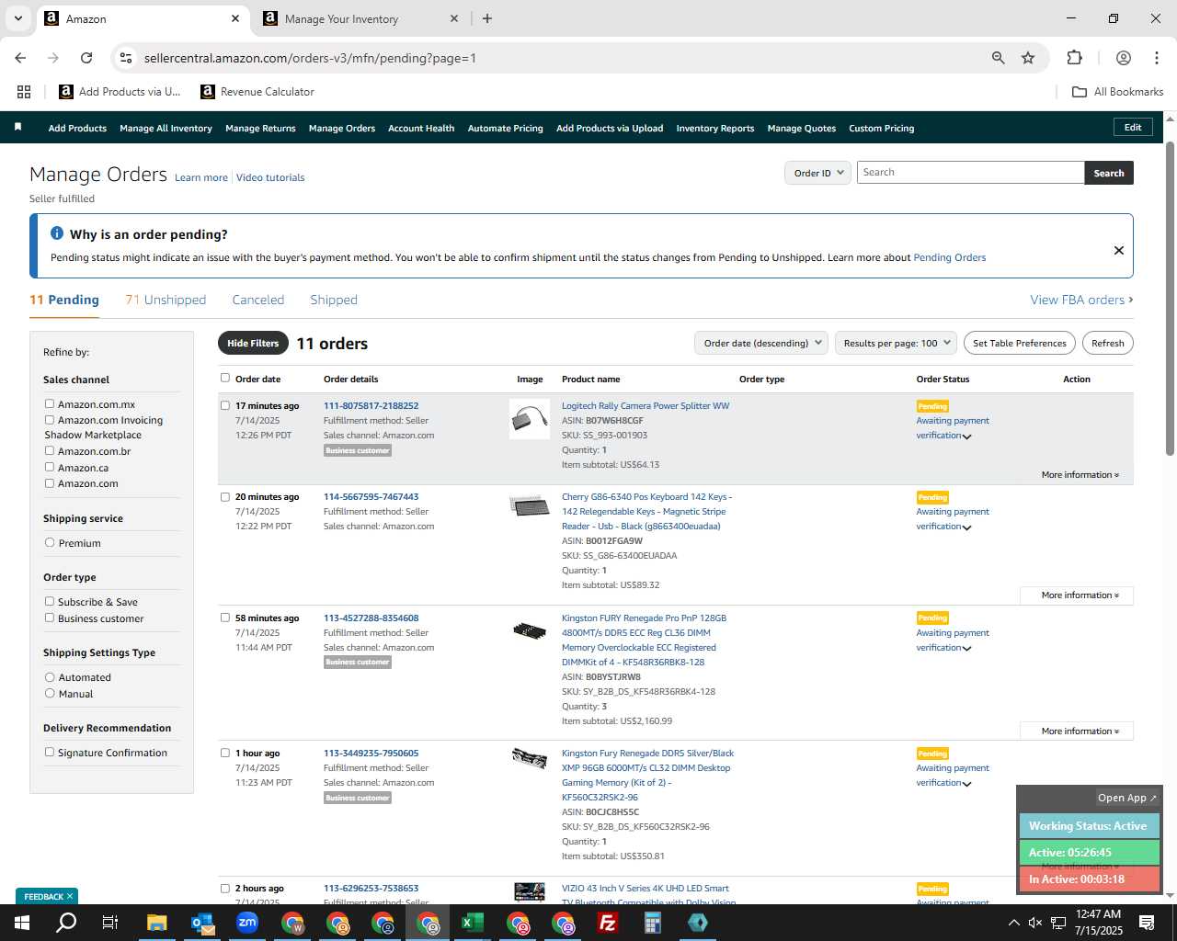Open File Explorer from the taskbar
The height and width of the screenshot is (941, 1177).
point(156,923)
